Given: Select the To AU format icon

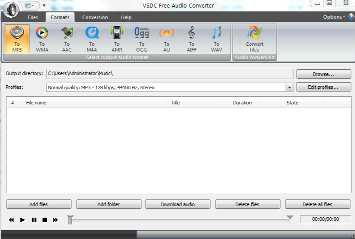Looking at the screenshot, I should 167,39.
